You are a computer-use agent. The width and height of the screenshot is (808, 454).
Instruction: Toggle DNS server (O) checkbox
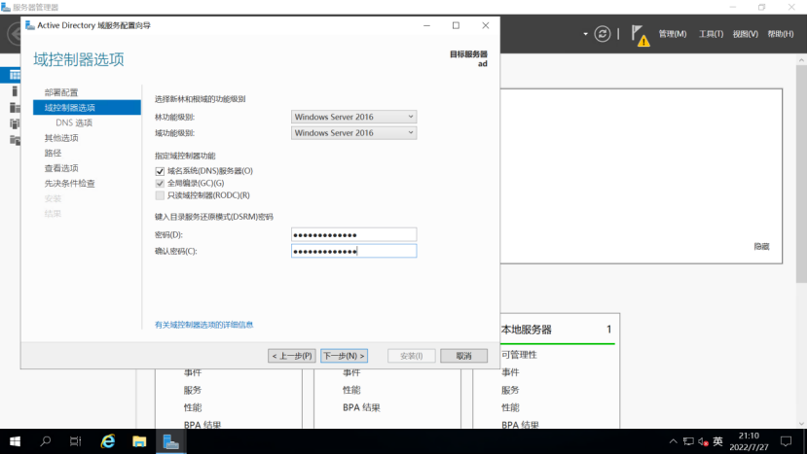coord(160,171)
